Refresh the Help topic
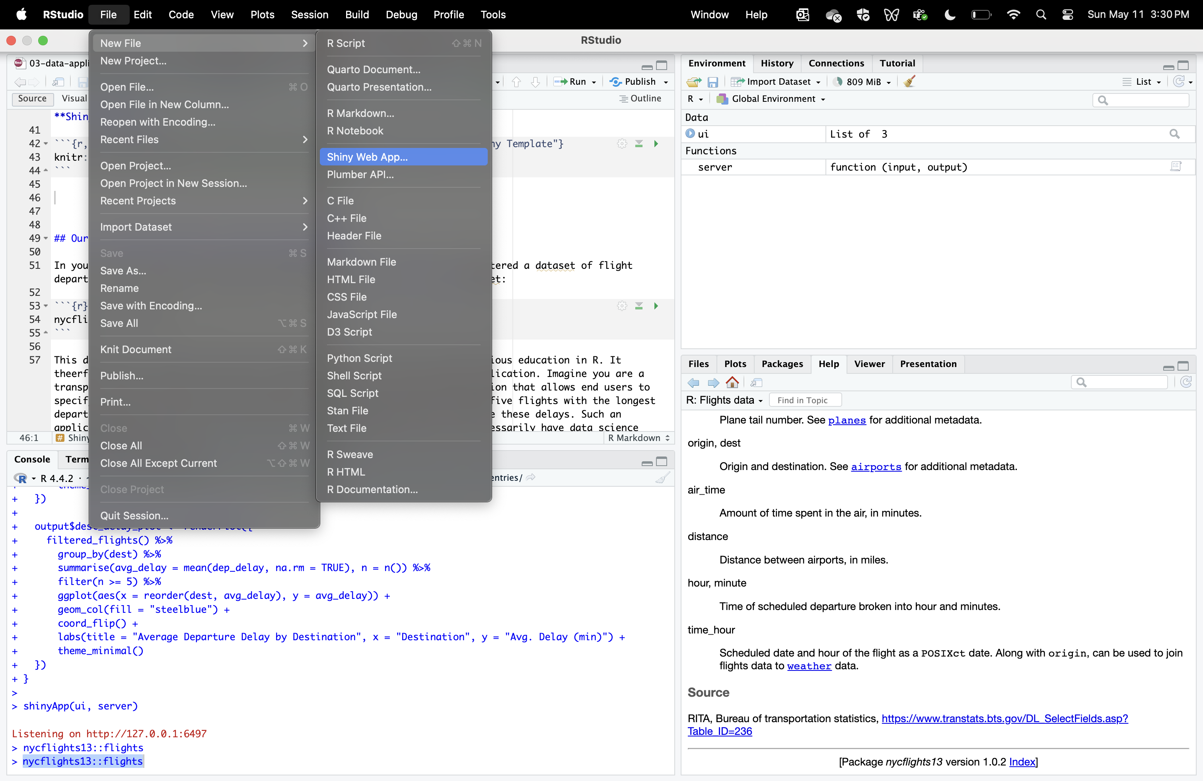Image resolution: width=1203 pixels, height=781 pixels. (1186, 383)
